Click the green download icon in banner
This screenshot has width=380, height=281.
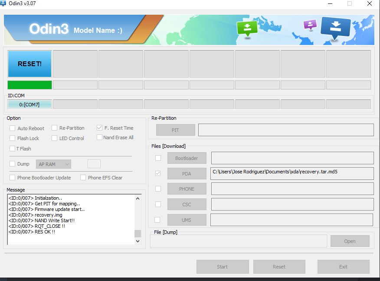click(247, 29)
